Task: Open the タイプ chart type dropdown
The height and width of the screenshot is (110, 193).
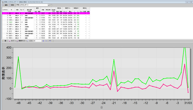Action: (12, 41)
